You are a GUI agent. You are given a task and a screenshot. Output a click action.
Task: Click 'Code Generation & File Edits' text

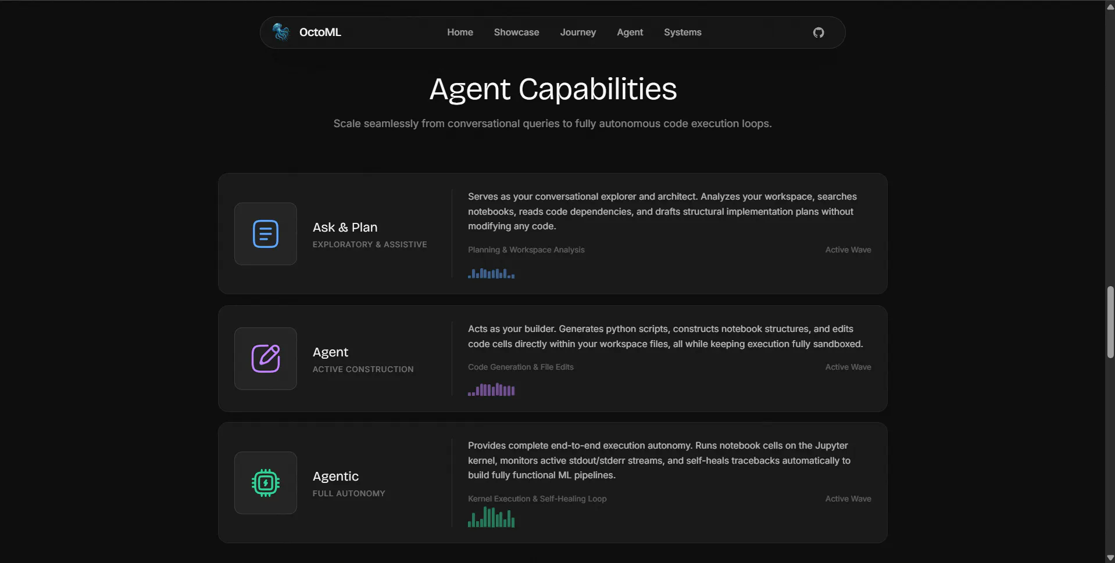click(520, 367)
